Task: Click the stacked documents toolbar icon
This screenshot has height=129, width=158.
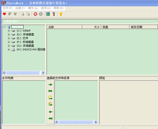Action: click(x=28, y=14)
